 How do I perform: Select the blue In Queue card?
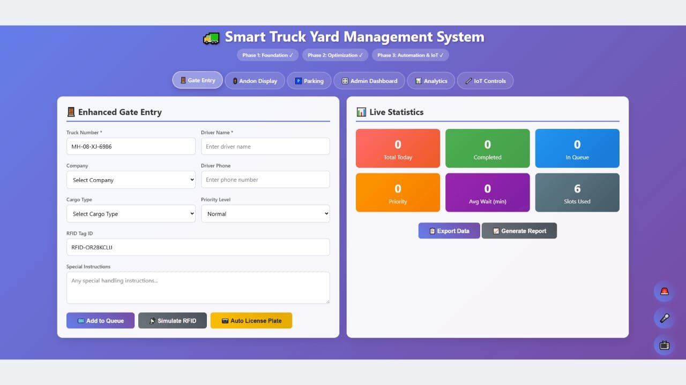(x=577, y=148)
